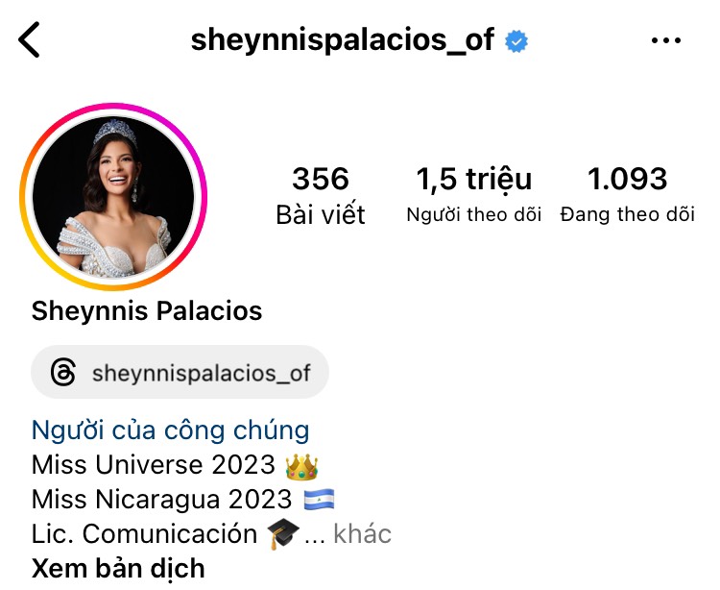Tap the Lic. Comunicación bio line
The image size is (720, 590).
[x=166, y=534]
